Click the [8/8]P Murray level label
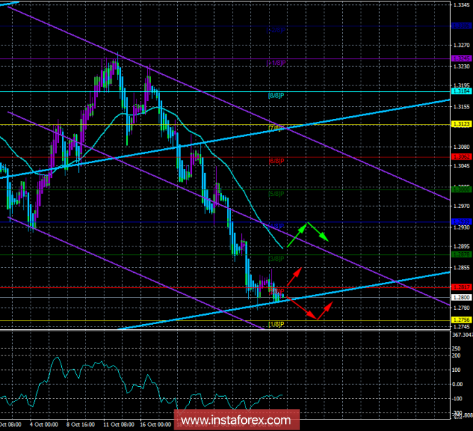 tap(276, 95)
